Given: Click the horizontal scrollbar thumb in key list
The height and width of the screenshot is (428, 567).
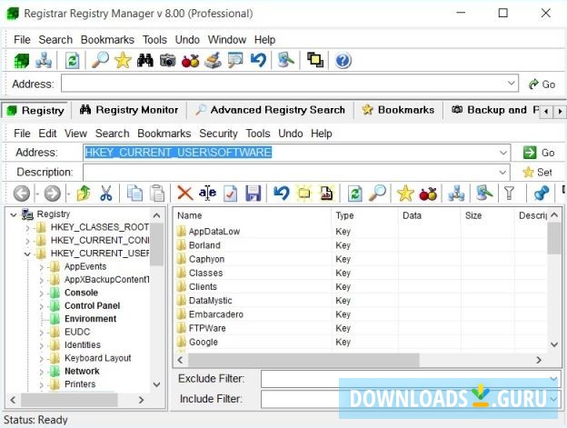Looking at the screenshot, I should [x=303, y=360].
